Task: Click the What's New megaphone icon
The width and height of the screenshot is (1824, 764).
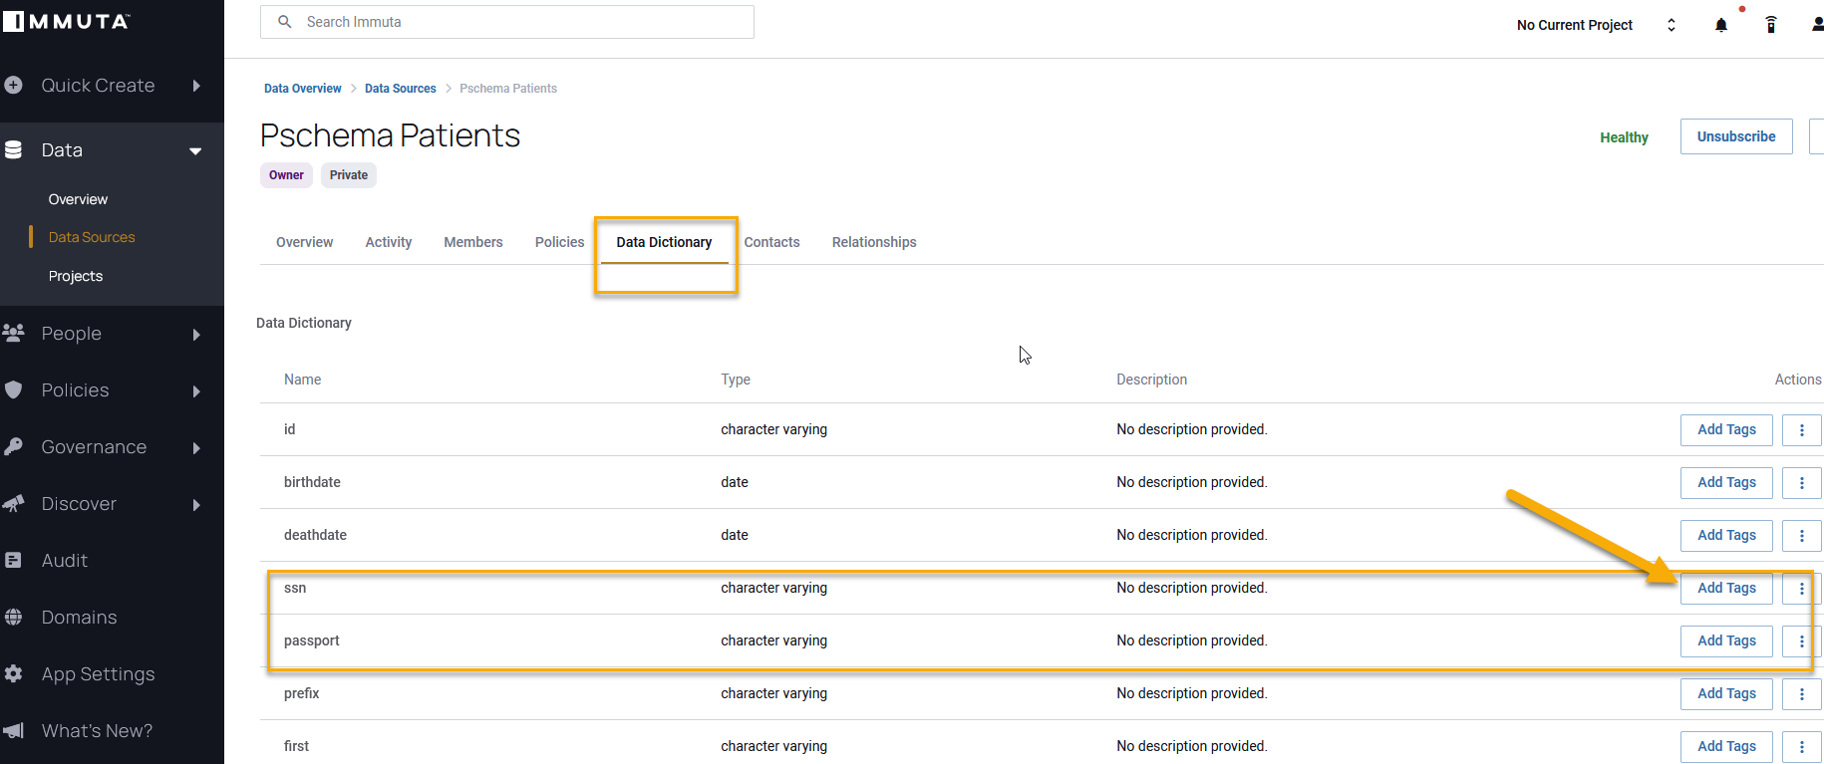Action: tap(13, 731)
